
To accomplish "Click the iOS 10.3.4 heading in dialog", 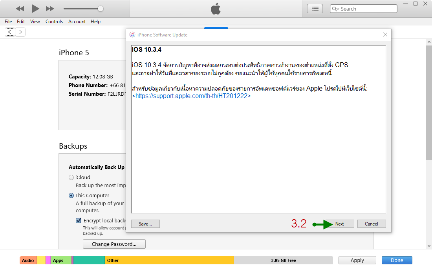I will [146, 49].
